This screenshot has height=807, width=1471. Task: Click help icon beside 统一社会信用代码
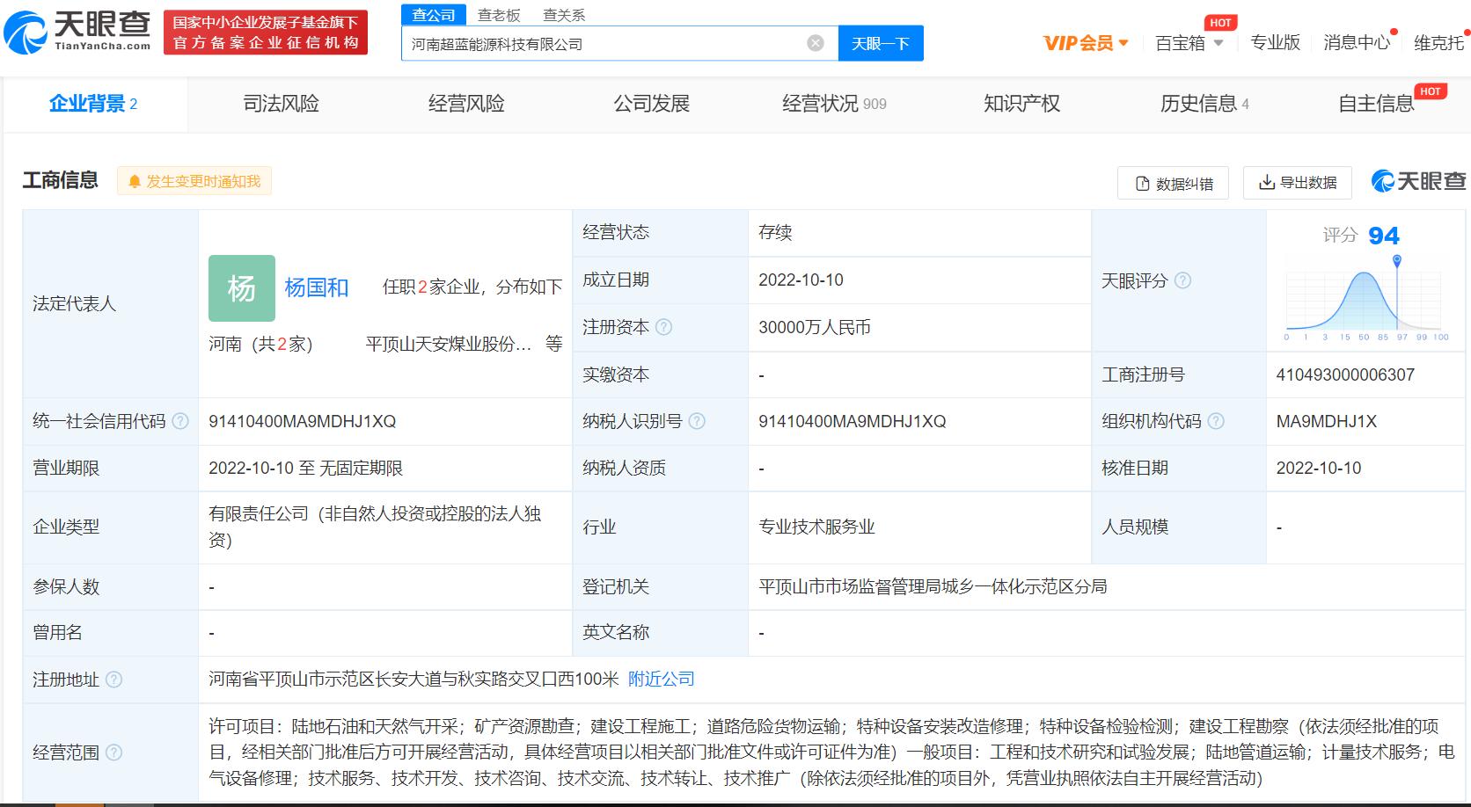(x=180, y=421)
